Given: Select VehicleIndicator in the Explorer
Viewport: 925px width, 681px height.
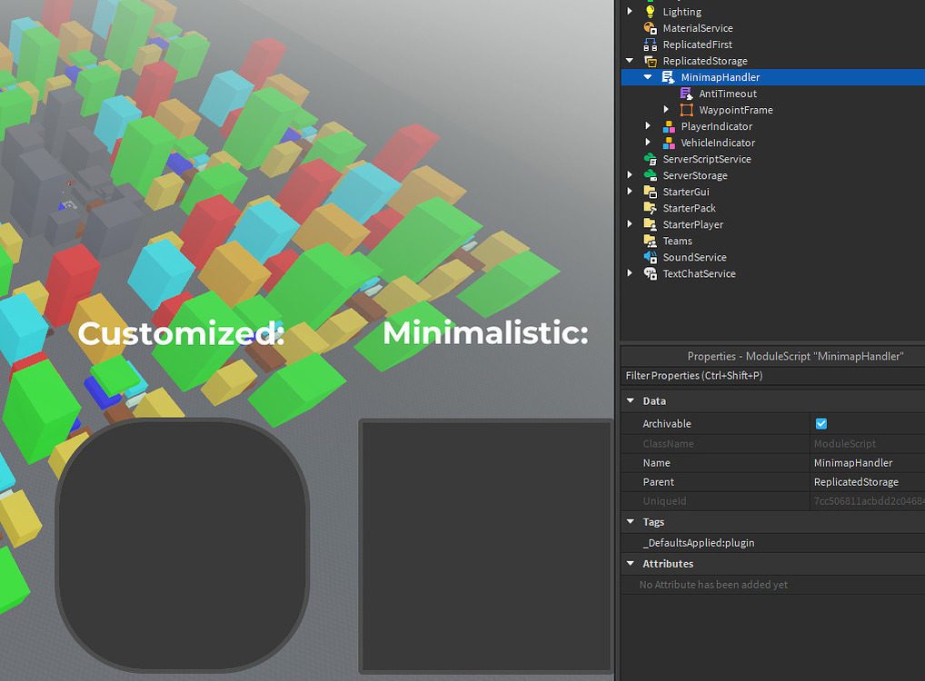Looking at the screenshot, I should [x=718, y=143].
